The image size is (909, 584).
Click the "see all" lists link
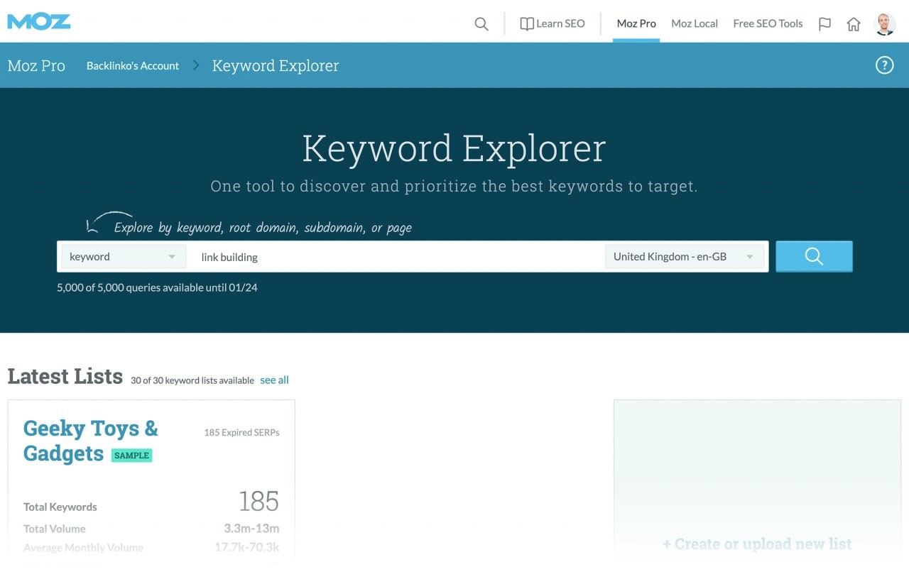[274, 380]
